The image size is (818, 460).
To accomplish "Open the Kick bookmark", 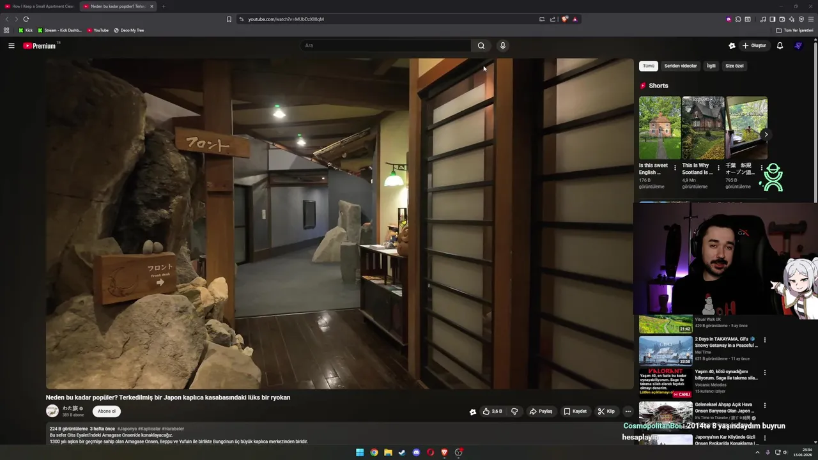I will tap(26, 30).
